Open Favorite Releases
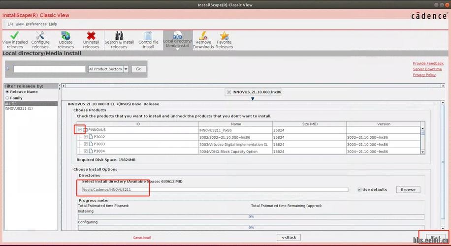The width and height of the screenshot is (451, 246). click(x=224, y=40)
